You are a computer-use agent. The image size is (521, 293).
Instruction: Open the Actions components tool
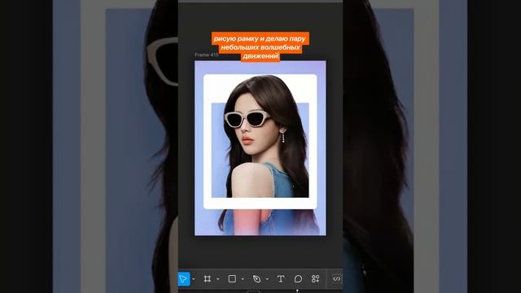pyautogui.click(x=315, y=278)
